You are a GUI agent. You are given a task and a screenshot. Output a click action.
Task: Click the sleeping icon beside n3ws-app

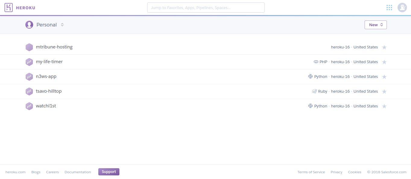point(29,77)
